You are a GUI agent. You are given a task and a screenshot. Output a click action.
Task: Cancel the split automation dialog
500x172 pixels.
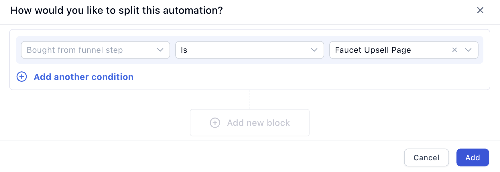(426, 157)
